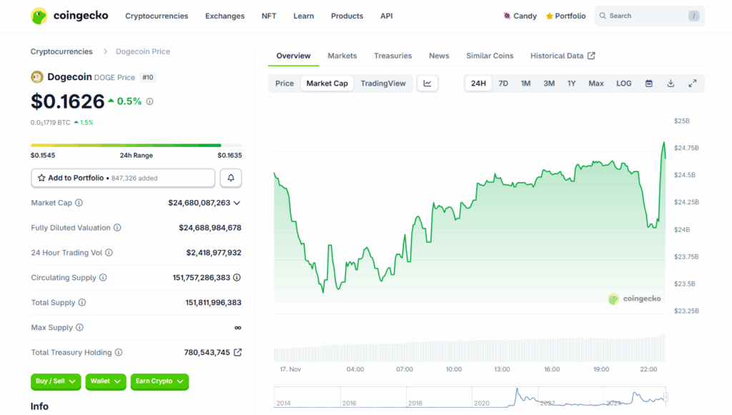
Task: Click the CoinGecko logo
Action: (x=69, y=16)
